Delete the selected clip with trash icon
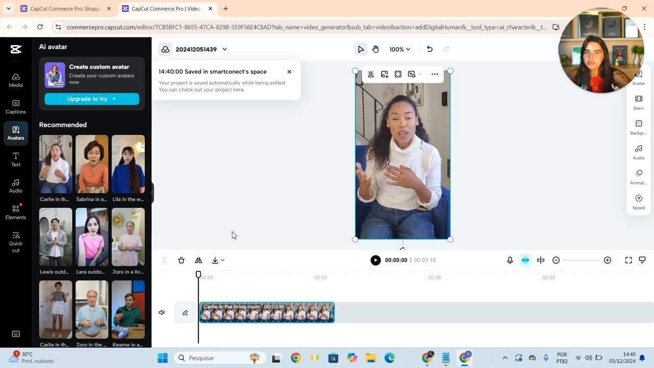 [181, 260]
